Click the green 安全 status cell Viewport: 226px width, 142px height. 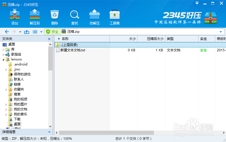pos(203,50)
